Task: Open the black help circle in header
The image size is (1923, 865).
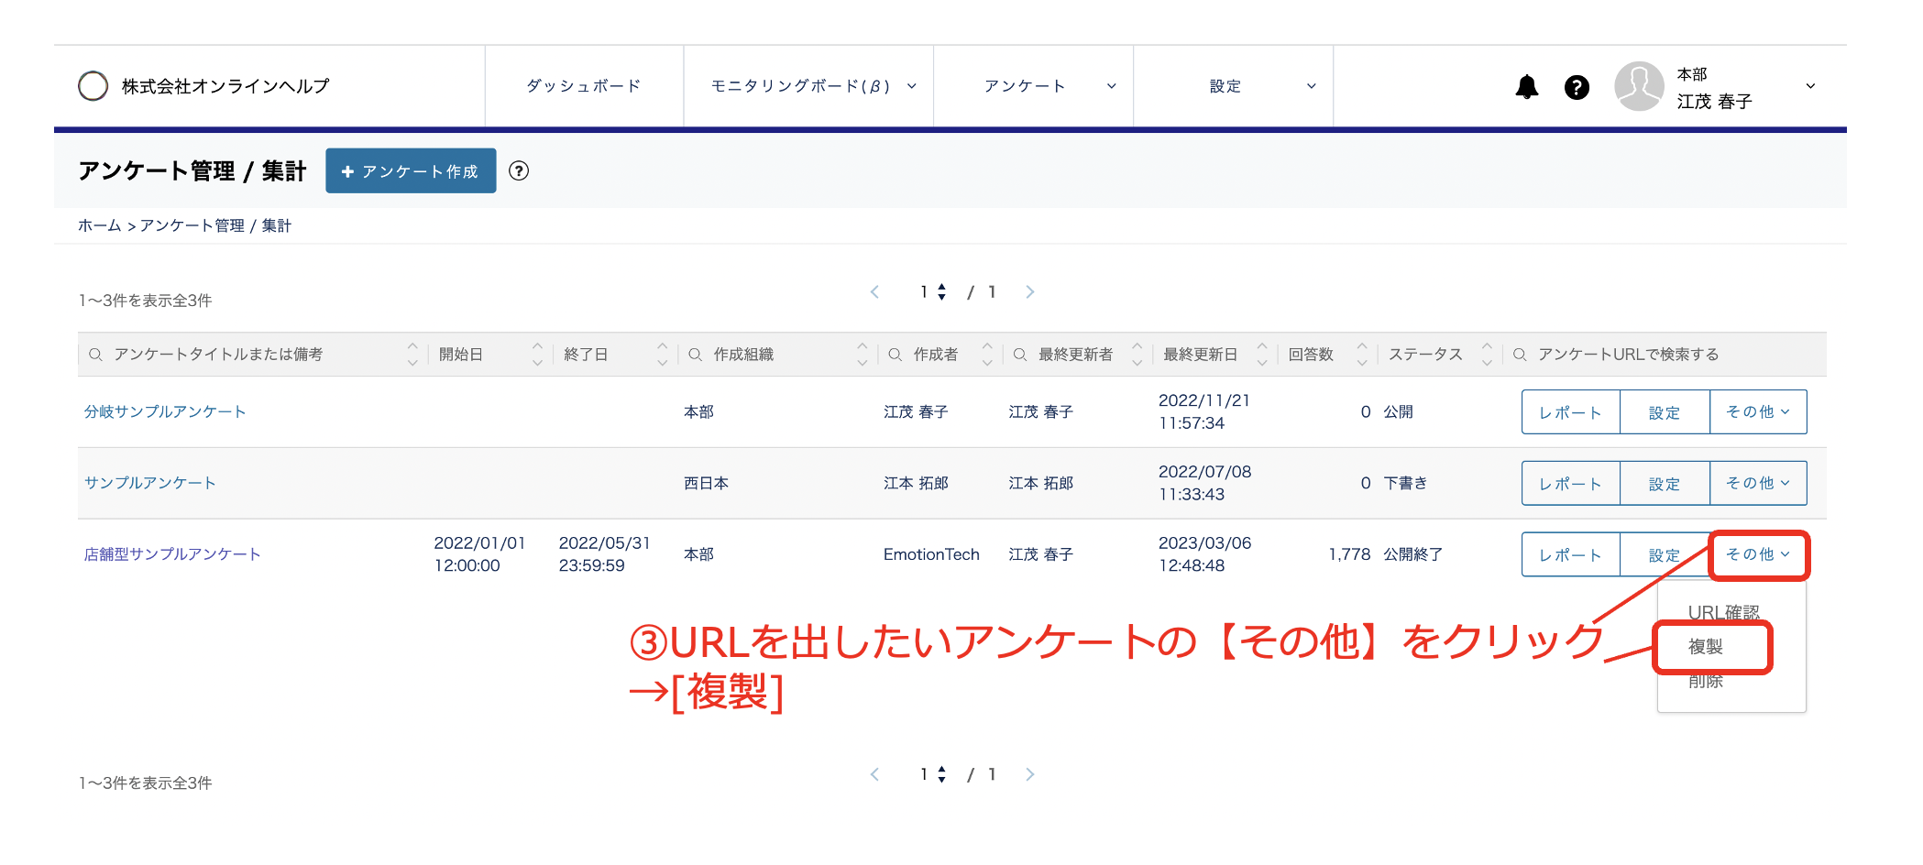Action: pos(1577,87)
